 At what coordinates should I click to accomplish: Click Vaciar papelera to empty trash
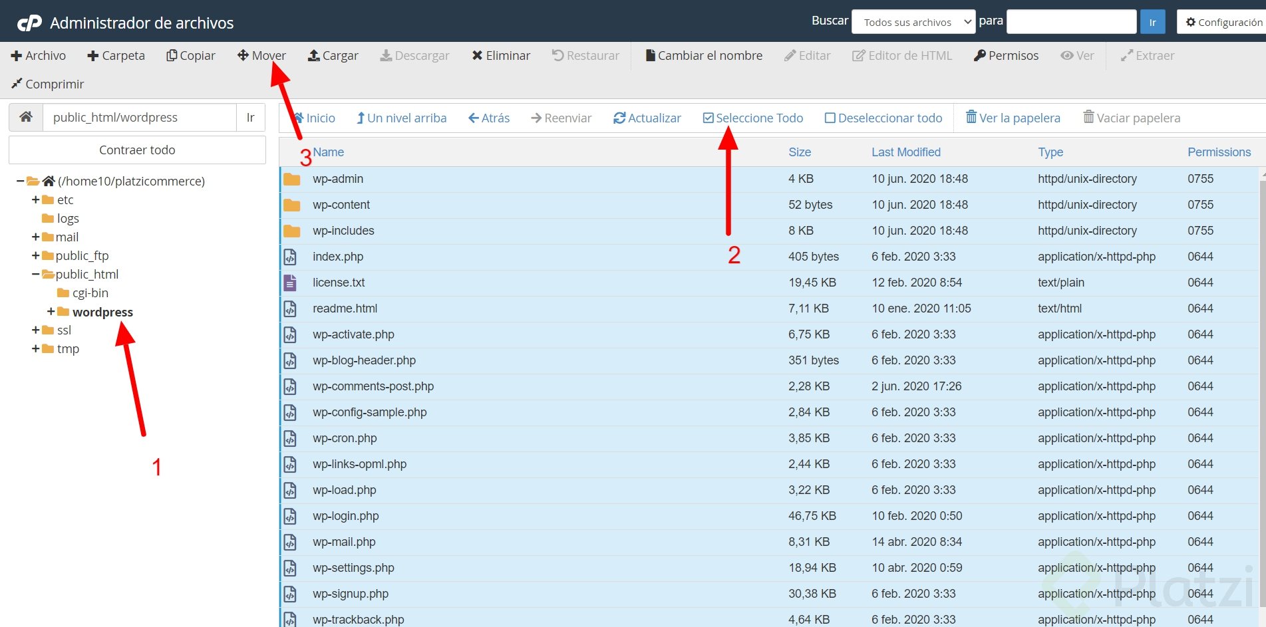point(1132,118)
